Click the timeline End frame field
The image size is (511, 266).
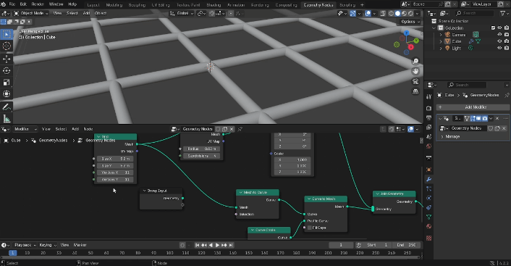click(406, 245)
